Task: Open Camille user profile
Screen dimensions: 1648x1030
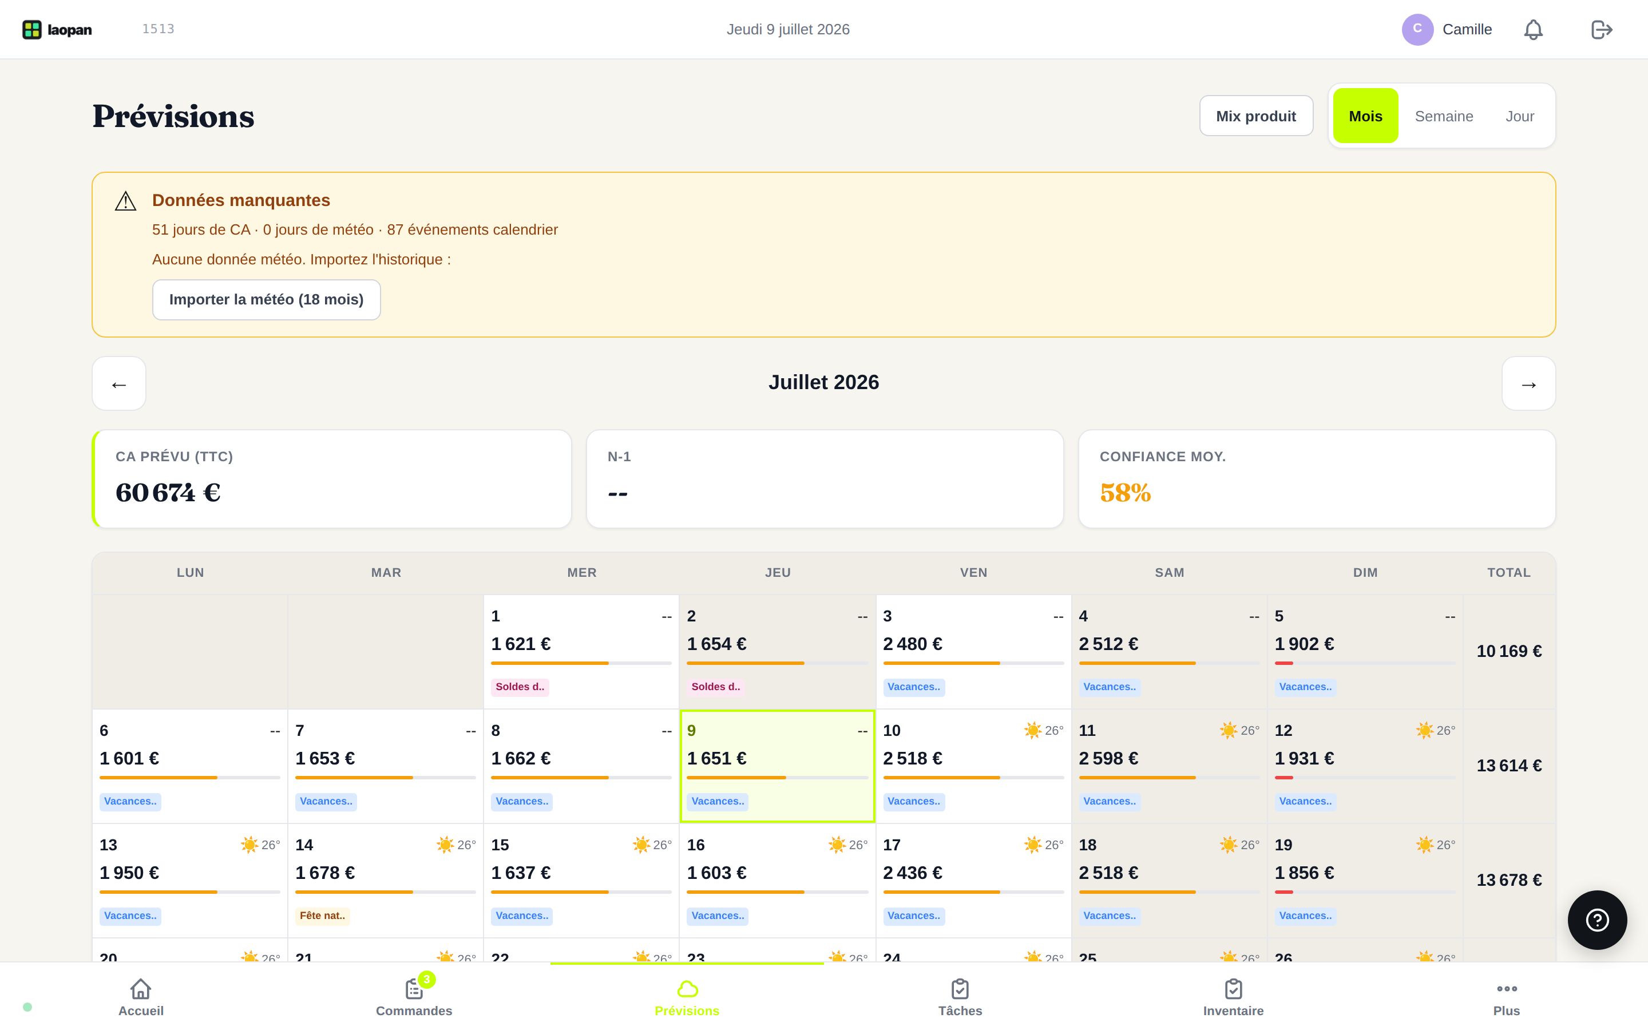Action: (1447, 29)
